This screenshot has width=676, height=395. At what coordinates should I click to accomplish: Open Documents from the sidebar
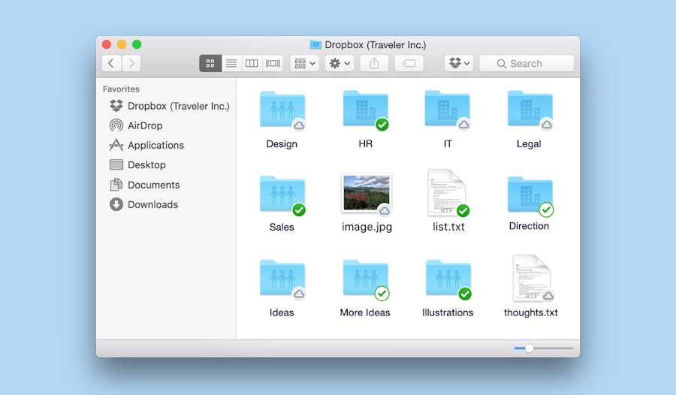145,185
